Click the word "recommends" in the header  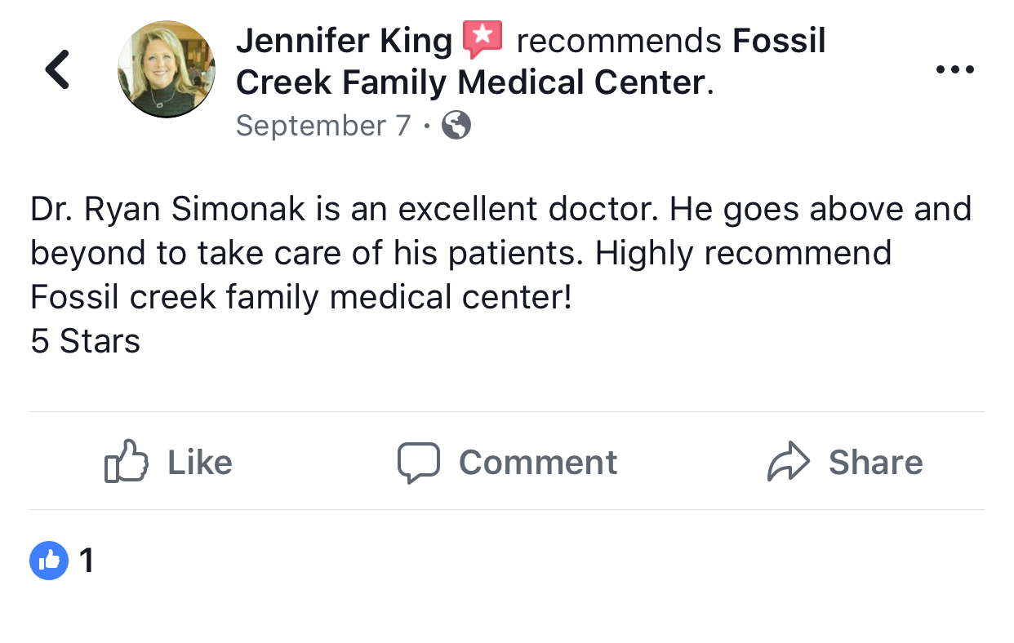(x=619, y=41)
